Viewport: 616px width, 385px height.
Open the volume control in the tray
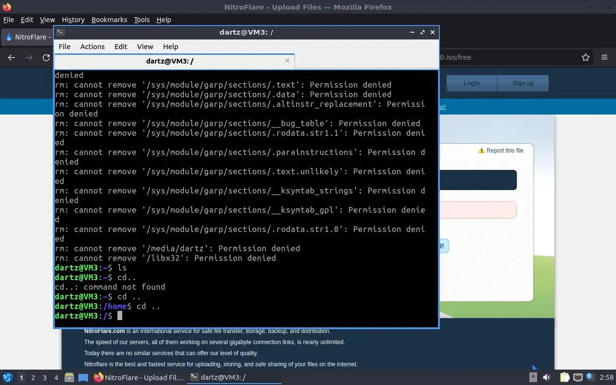[547, 377]
